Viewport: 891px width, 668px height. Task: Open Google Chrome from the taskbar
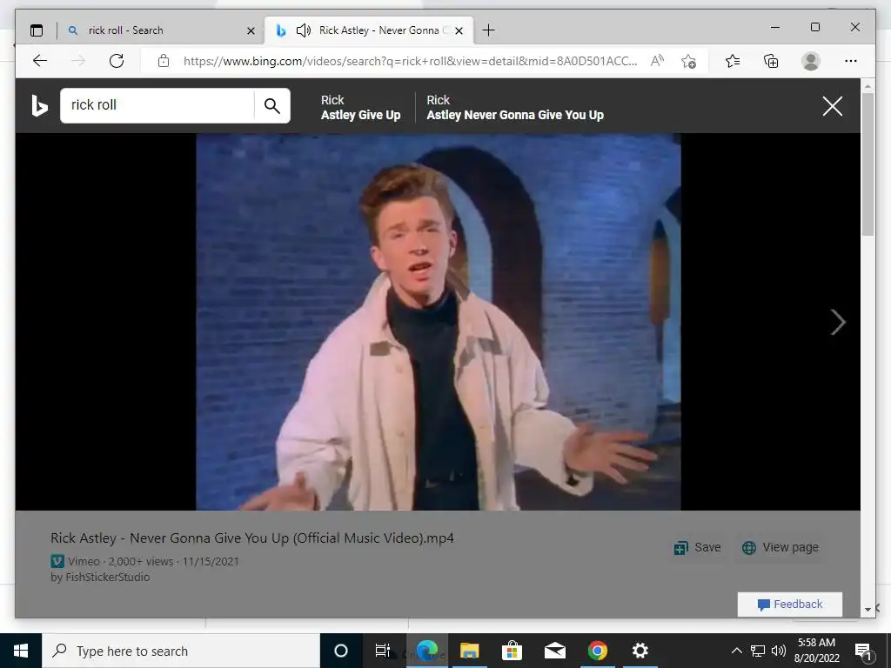coord(597,651)
